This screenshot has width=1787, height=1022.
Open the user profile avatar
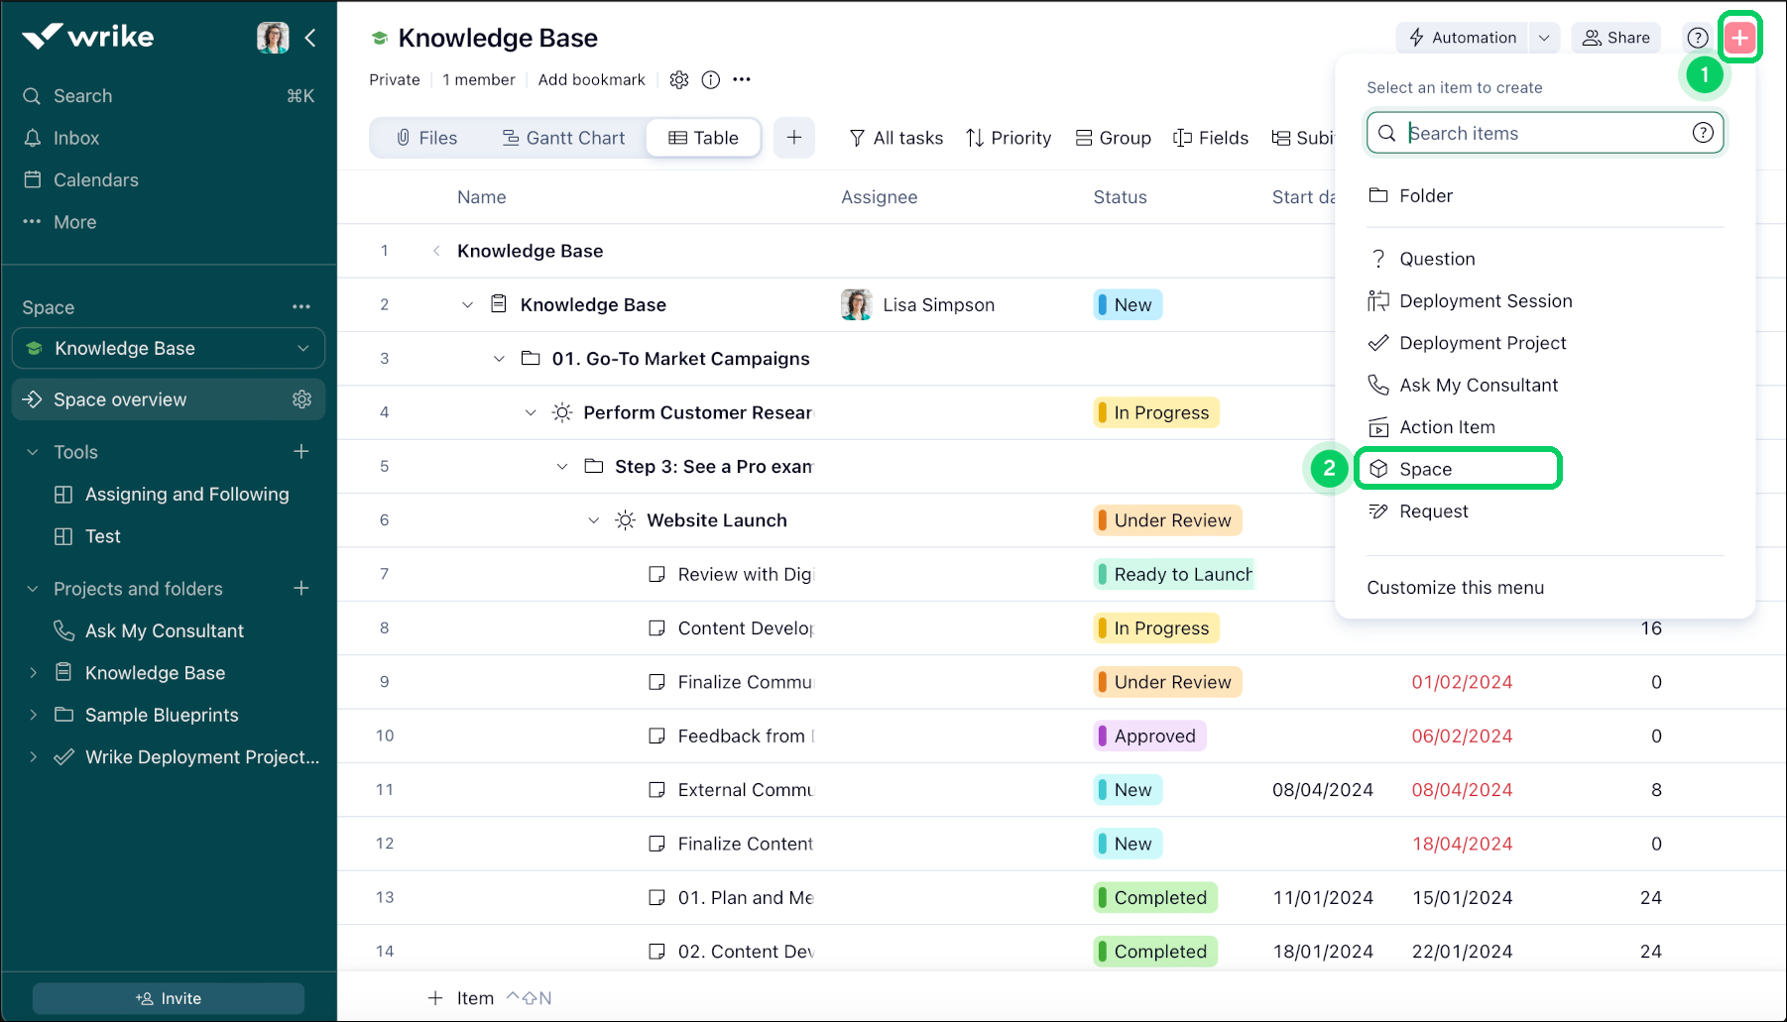(x=273, y=38)
